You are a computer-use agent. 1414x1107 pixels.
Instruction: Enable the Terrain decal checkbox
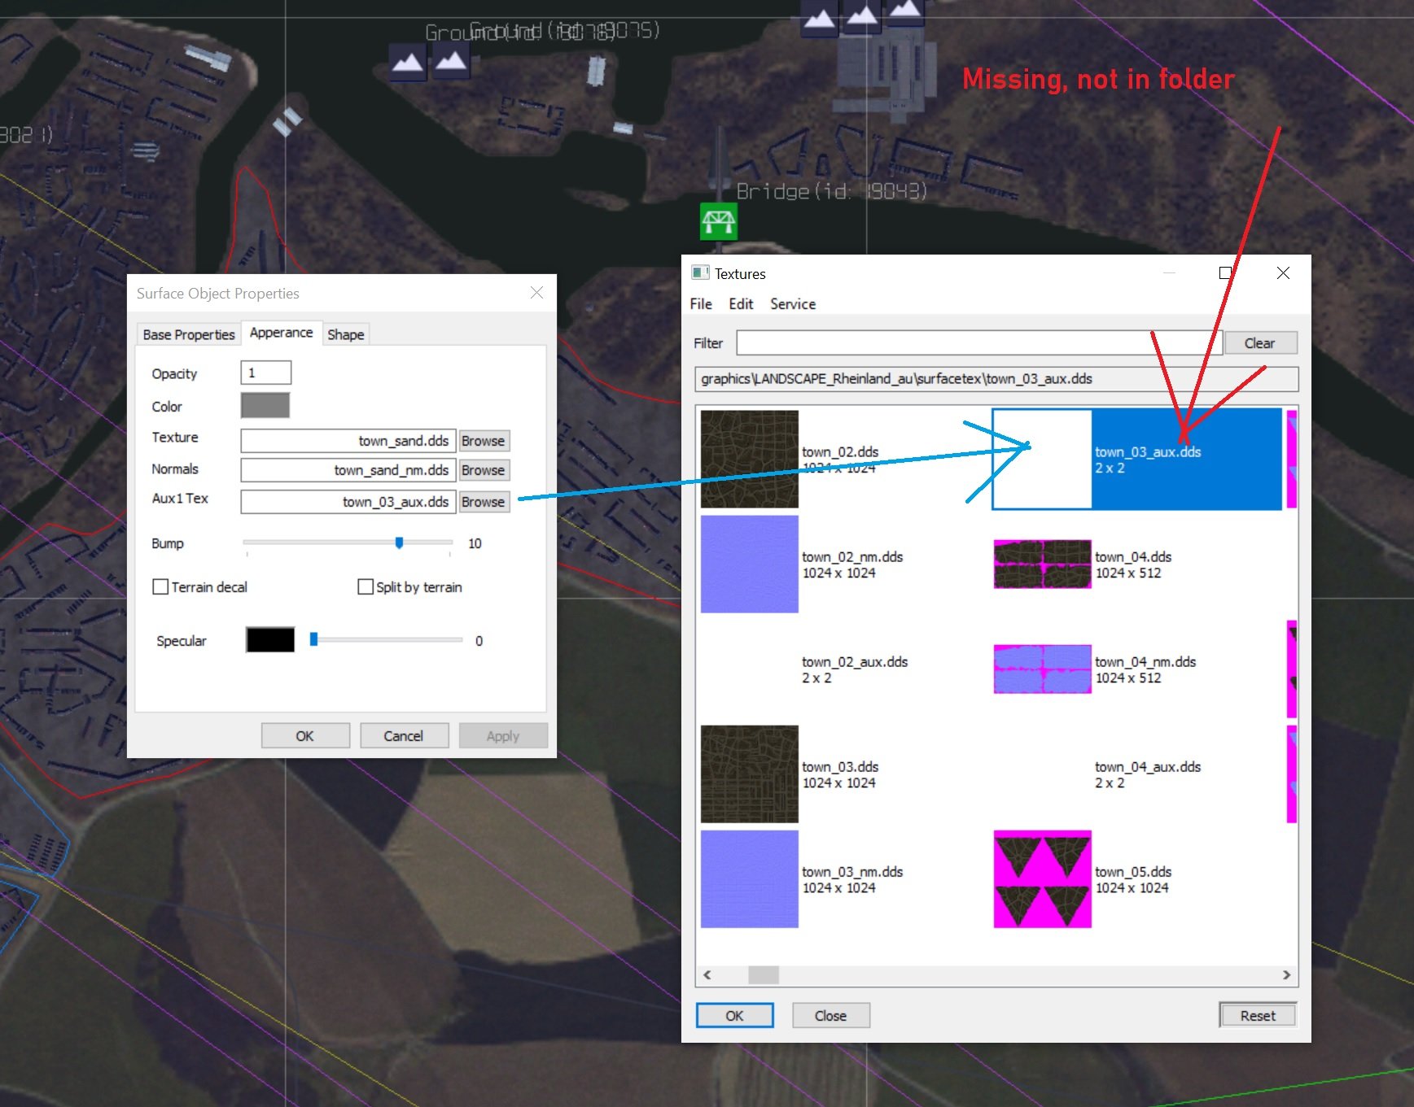160,586
